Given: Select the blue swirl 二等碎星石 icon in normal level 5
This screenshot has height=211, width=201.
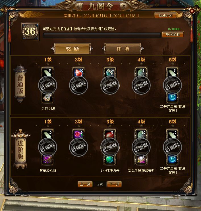Looking at the screenshot, I should [x=172, y=98].
